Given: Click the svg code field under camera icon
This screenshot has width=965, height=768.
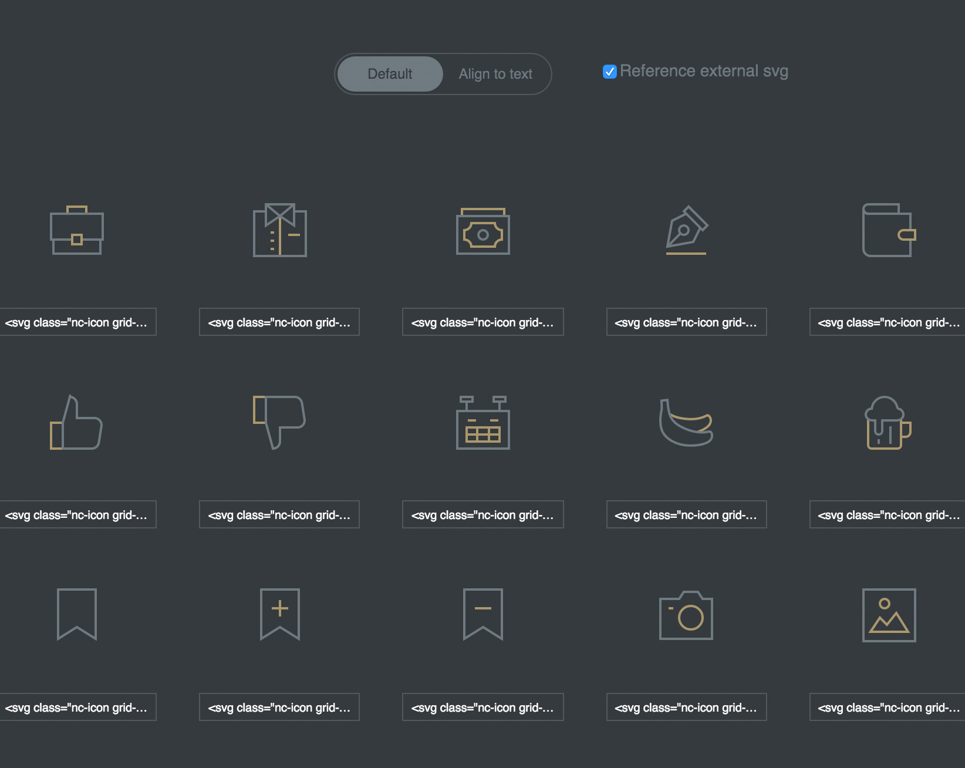Looking at the screenshot, I should 686,708.
